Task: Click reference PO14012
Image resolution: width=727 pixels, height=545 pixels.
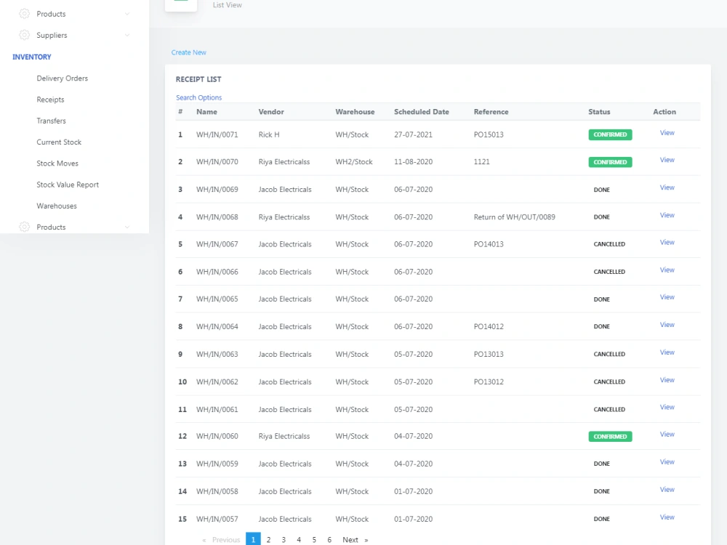Action: coord(489,327)
